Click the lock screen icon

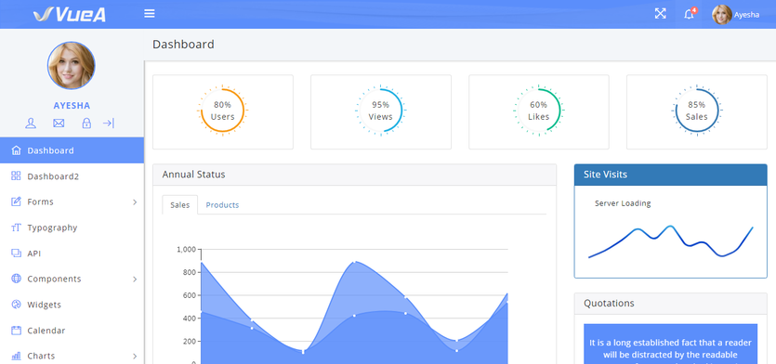86,123
